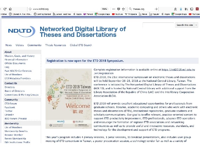Bookmark this page with the star icon
200x150 pixels.
pyautogui.click(x=123, y=9)
